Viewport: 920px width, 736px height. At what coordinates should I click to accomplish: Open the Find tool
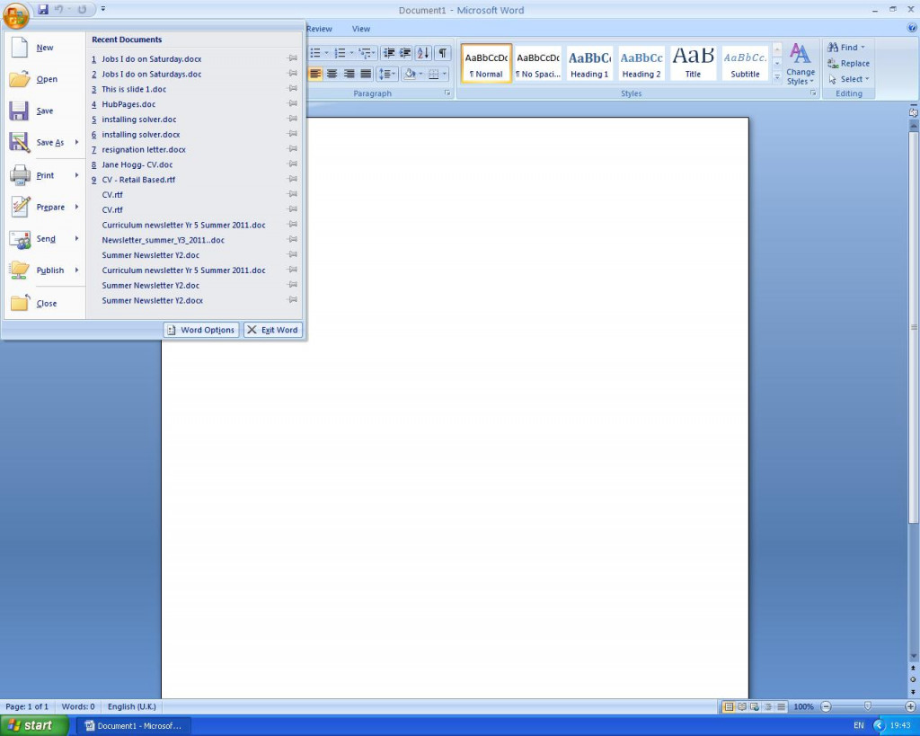[x=845, y=47]
